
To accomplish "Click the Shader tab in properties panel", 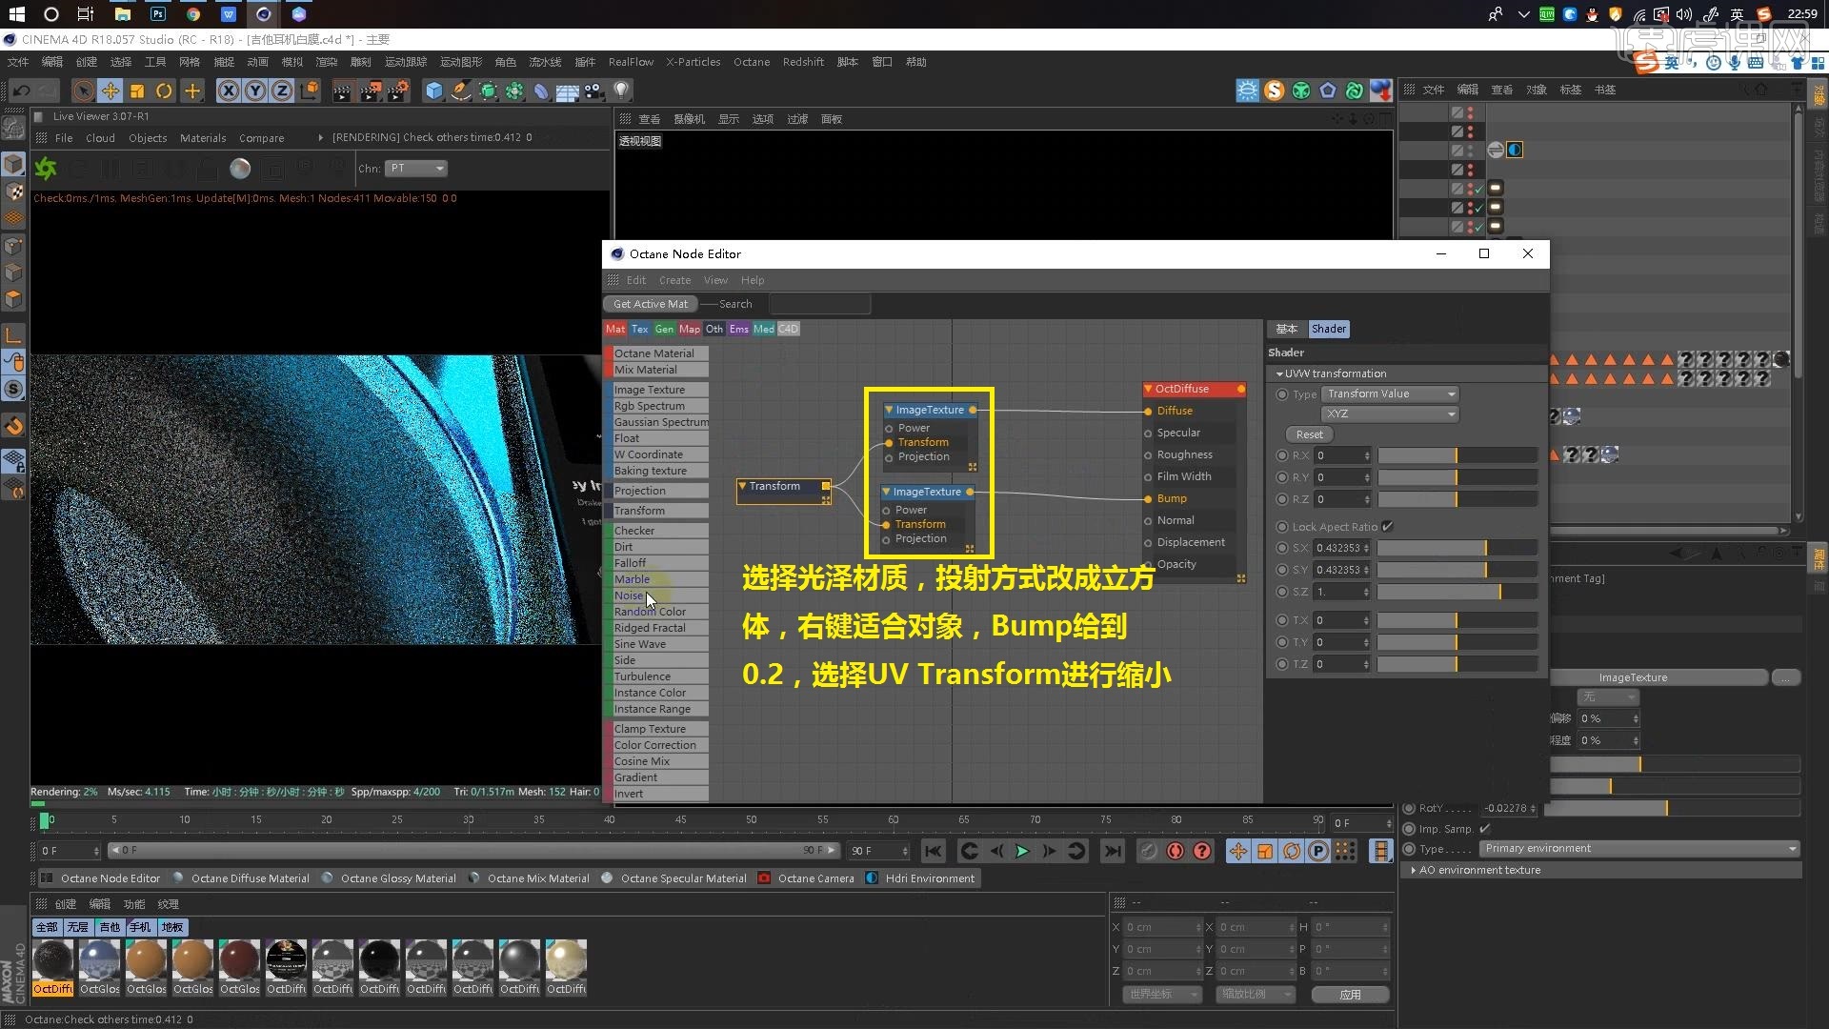I will (1328, 328).
